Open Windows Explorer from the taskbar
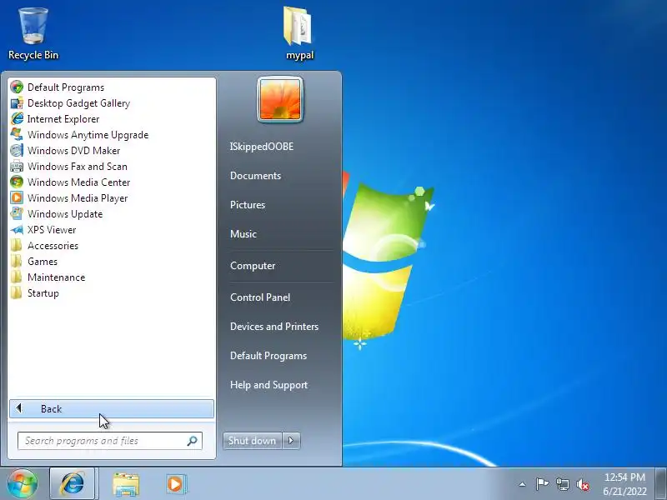This screenshot has width=667, height=500. 126,484
